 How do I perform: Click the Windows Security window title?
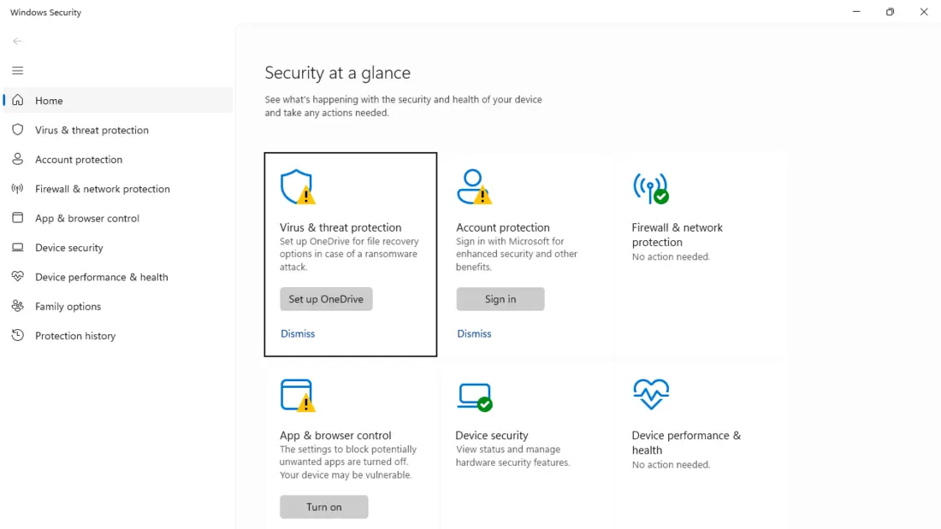[45, 12]
